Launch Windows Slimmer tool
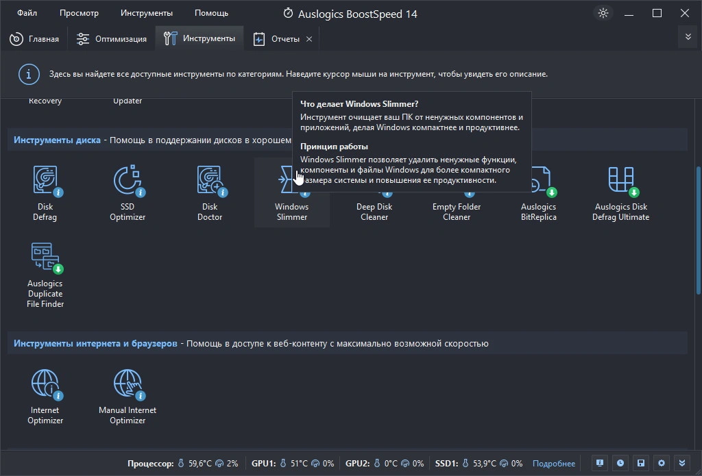Viewport: 702px width, 476px height. [x=292, y=192]
